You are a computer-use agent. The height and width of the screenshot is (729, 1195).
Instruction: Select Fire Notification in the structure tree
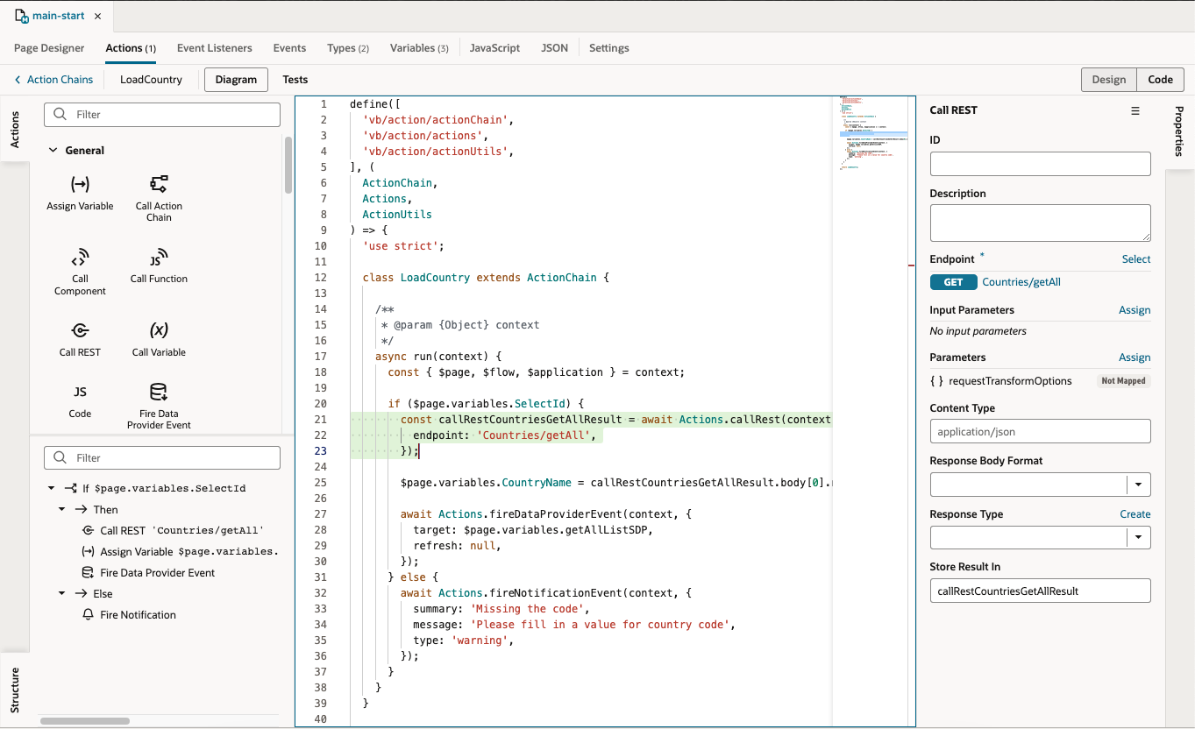pyautogui.click(x=138, y=614)
